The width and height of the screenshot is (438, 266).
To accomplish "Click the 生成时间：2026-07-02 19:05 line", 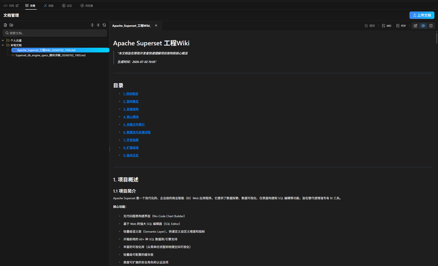I will (137, 62).
